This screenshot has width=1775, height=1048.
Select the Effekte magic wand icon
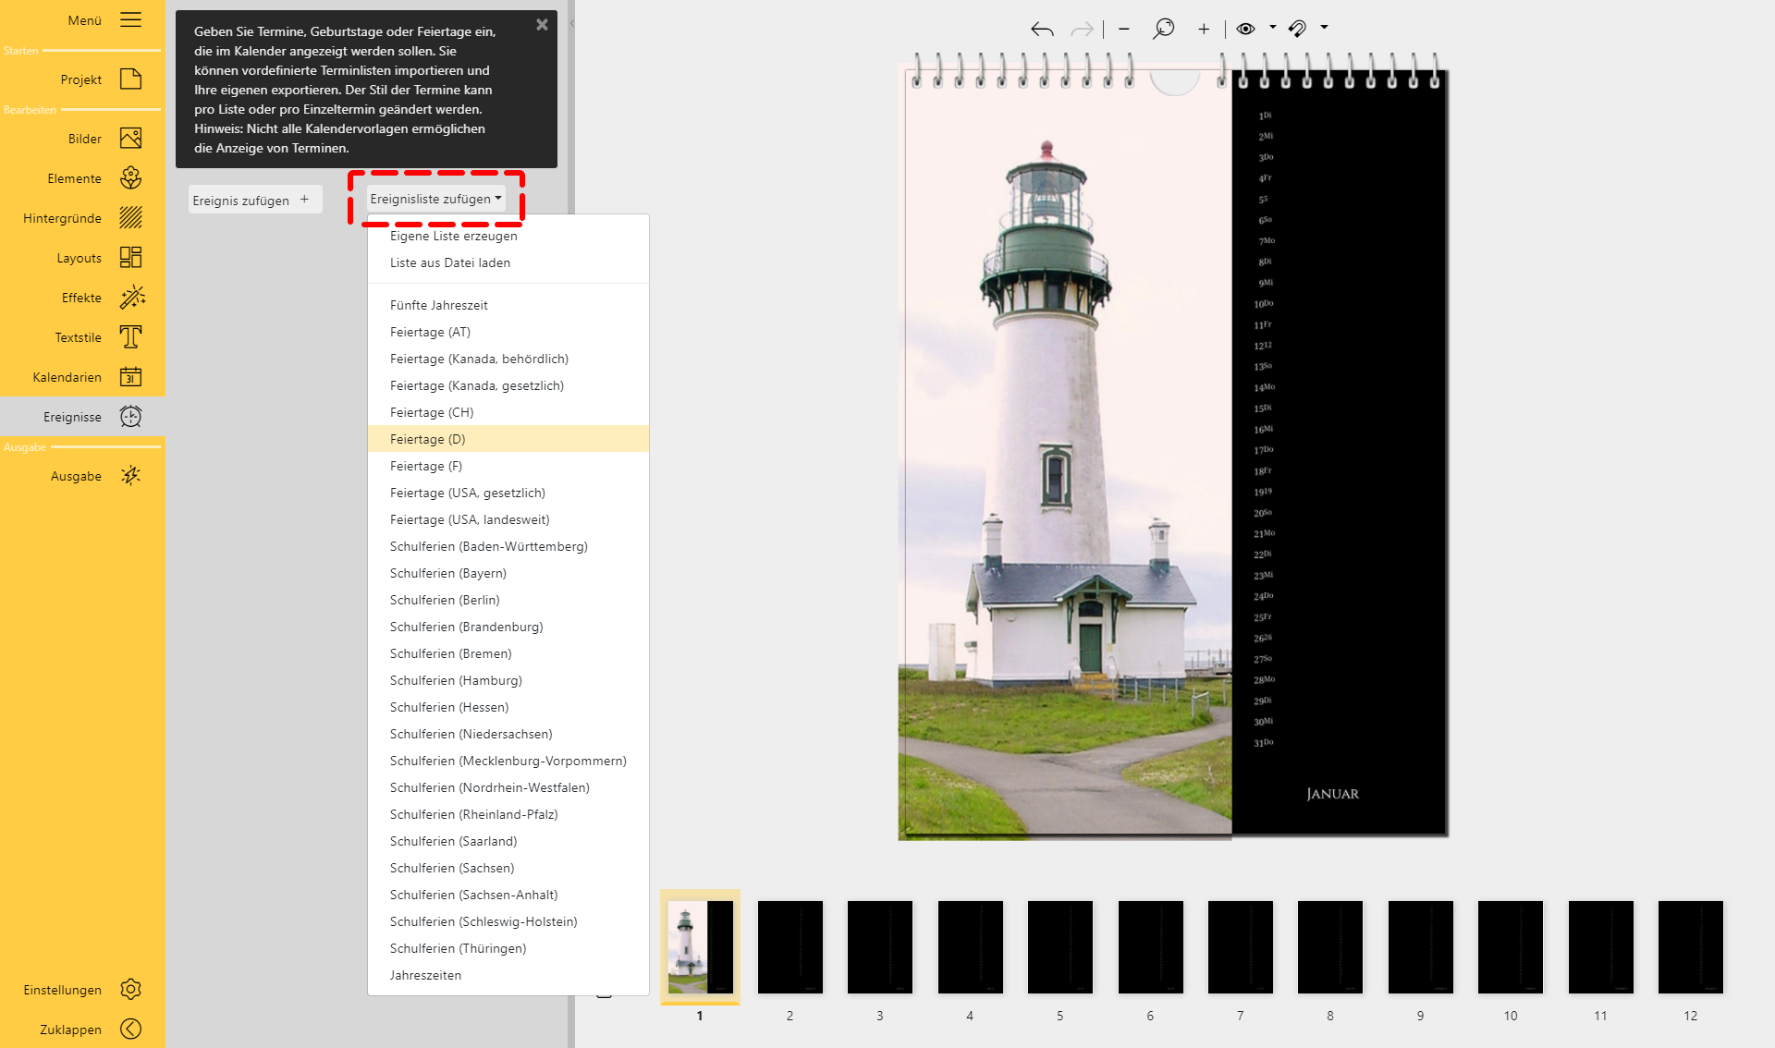(130, 298)
